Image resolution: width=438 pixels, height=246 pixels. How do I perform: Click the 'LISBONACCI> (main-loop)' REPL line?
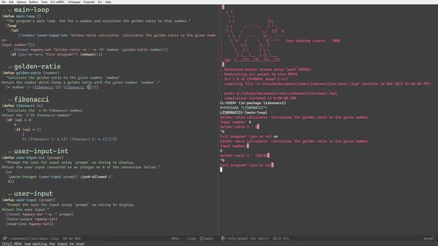tap(244, 112)
